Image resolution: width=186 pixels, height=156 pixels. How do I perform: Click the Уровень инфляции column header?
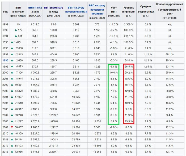point(129,10)
